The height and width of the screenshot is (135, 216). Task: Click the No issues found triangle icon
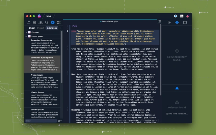click(177, 102)
